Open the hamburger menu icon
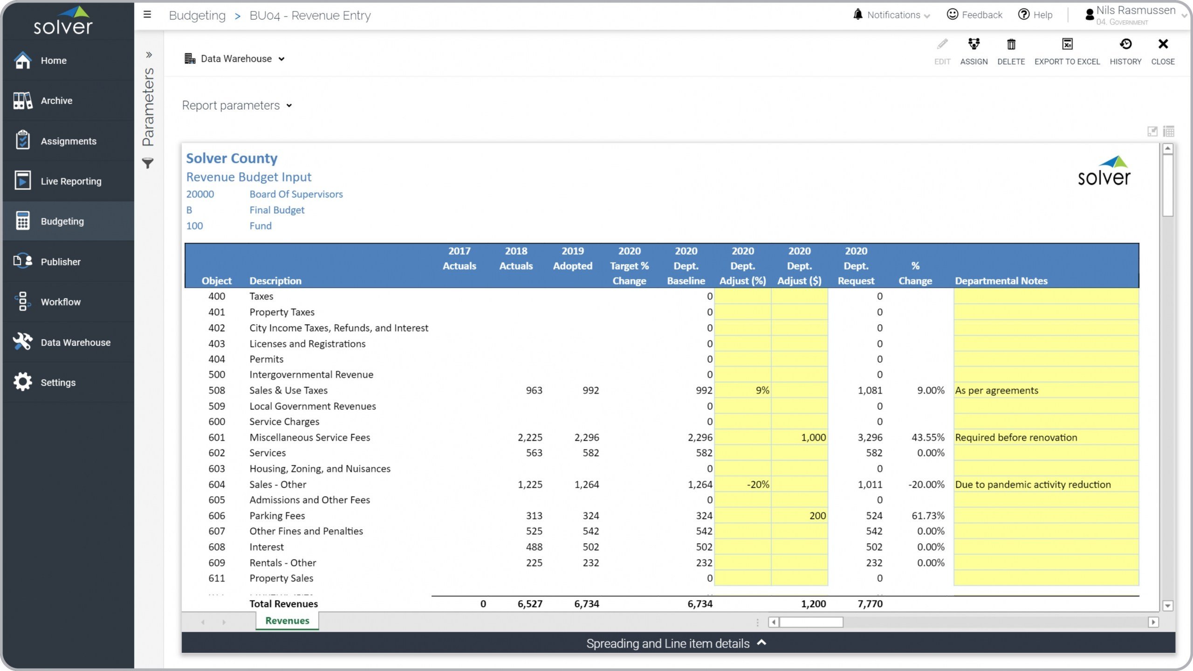The height and width of the screenshot is (671, 1193). [x=147, y=15]
